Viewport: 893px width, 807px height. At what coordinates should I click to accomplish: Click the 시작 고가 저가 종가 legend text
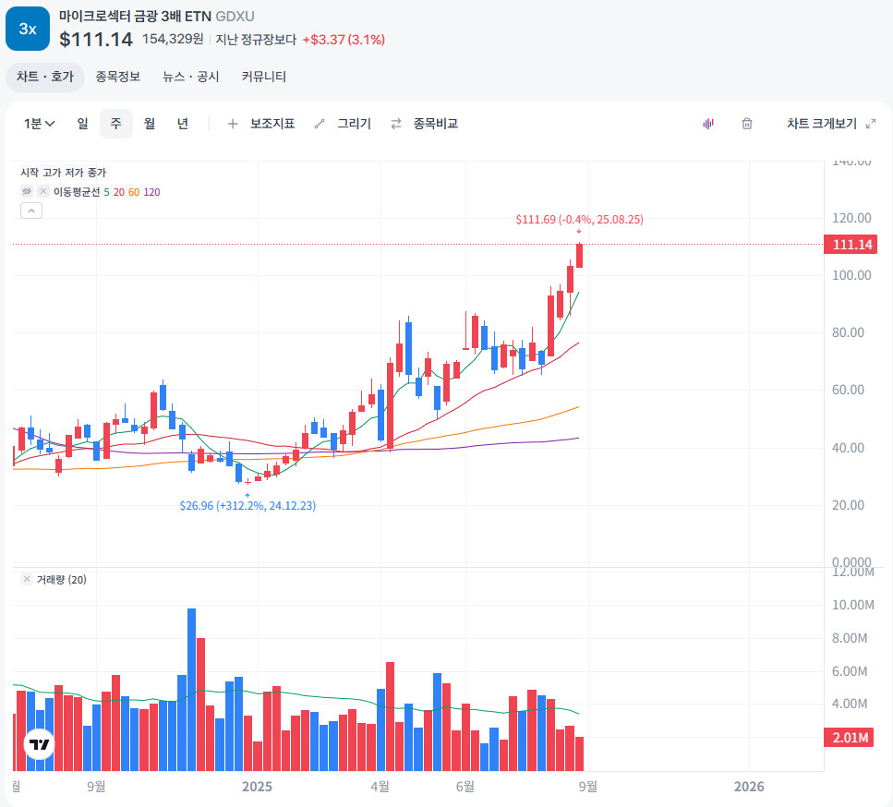[63, 173]
